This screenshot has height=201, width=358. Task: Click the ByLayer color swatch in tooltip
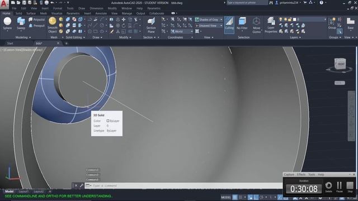(108, 121)
